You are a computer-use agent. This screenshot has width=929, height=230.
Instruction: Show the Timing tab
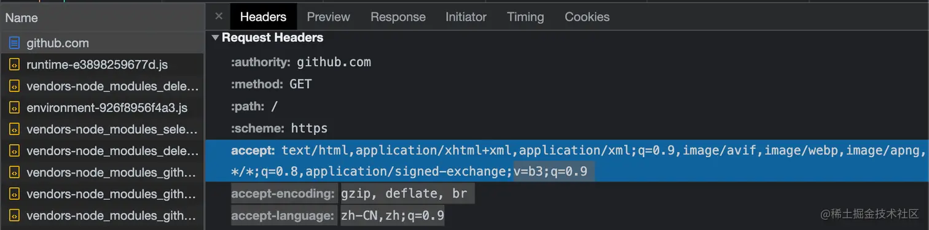tap(525, 17)
